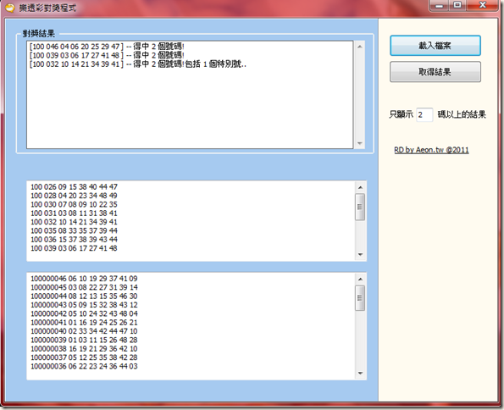
Task: Click the up arrow of bottom list scrollbar
Action: 360,279
